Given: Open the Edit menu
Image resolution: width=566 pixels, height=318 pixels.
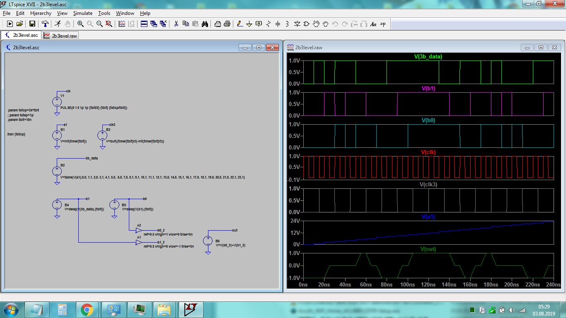Looking at the screenshot, I should click(20, 13).
